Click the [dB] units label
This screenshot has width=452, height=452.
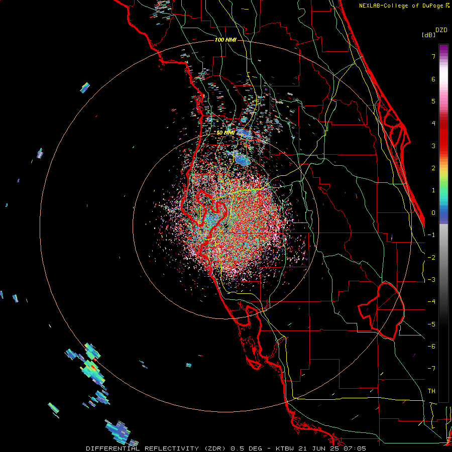(x=428, y=35)
